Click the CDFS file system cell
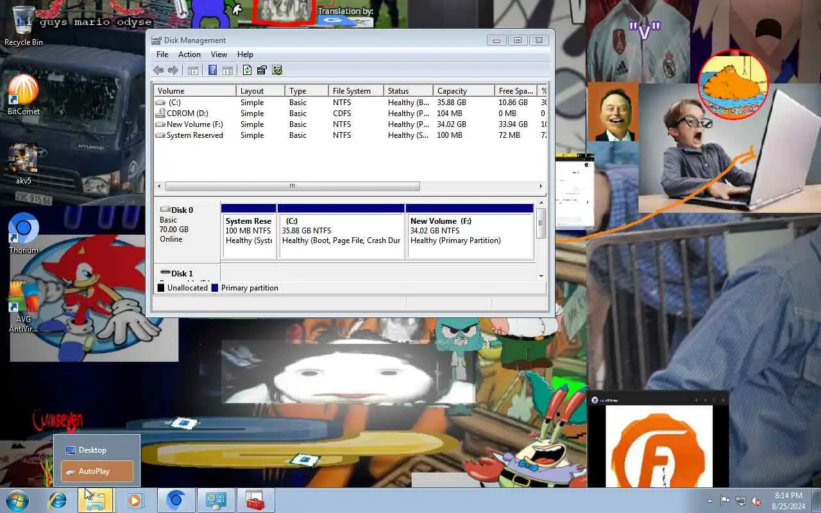 (342, 114)
